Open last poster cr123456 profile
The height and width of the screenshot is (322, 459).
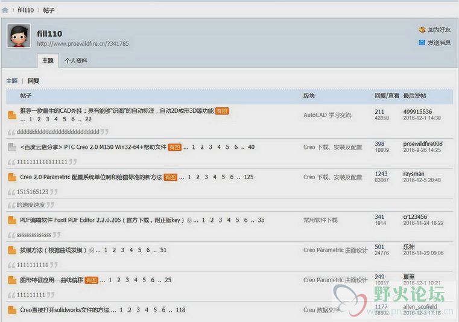(x=415, y=217)
